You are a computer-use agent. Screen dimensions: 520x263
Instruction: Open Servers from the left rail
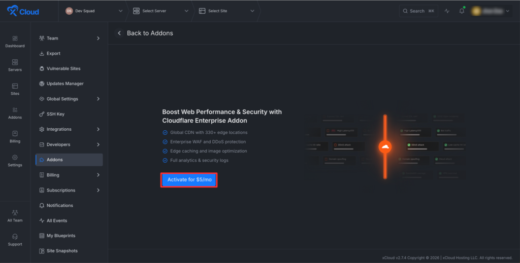(x=15, y=65)
